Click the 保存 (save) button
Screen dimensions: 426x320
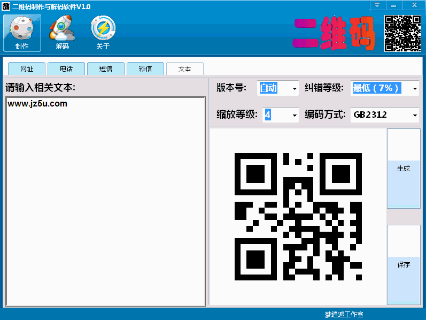(404, 265)
